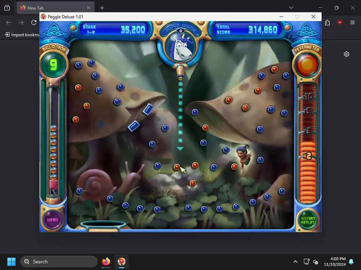Screen dimensions: 361x270
Task: Reload the page in Firefox
Action: 34,22
